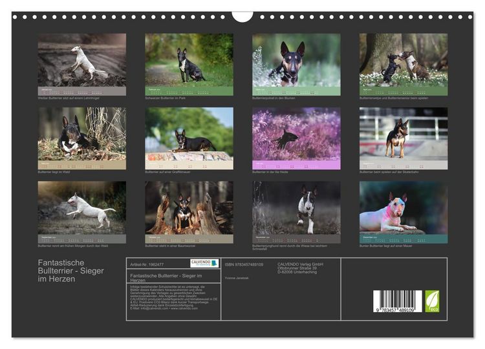Click 'CALVENDO Verlag GmbH' address line
Viewport: 485px width, 349px height.
point(300,264)
